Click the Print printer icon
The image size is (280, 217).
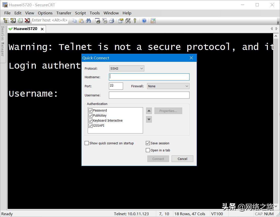(x=112, y=21)
